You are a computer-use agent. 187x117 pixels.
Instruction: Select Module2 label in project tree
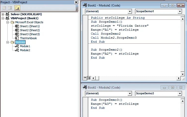pos(25,50)
